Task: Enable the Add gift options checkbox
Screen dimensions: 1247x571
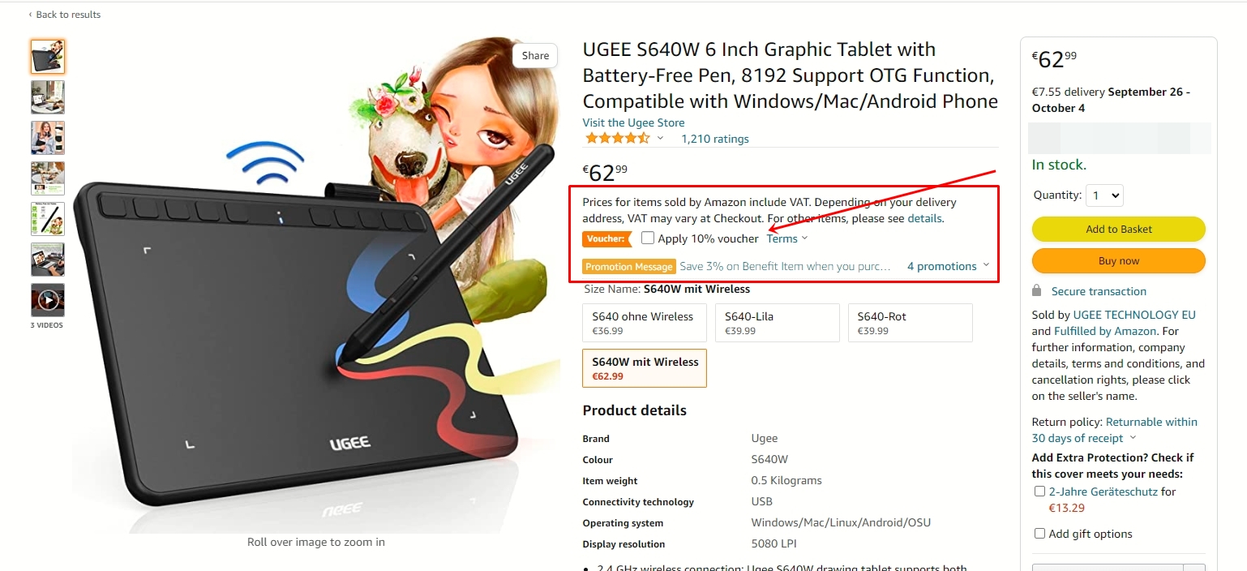Action: (1039, 534)
